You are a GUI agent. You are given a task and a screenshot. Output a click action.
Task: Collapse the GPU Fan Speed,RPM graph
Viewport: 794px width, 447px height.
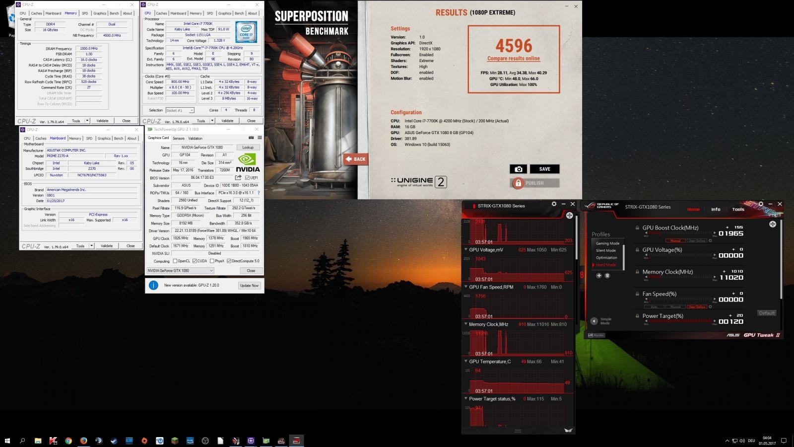point(465,287)
